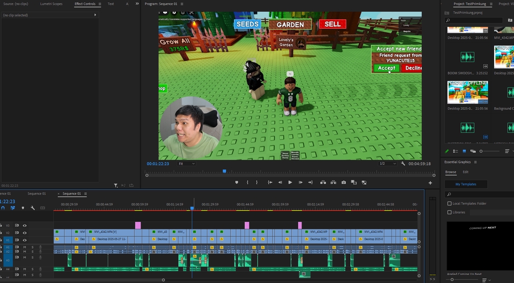Enable voice-over record on track A1
This screenshot has height=283, width=514.
pyautogui.click(x=40, y=247)
